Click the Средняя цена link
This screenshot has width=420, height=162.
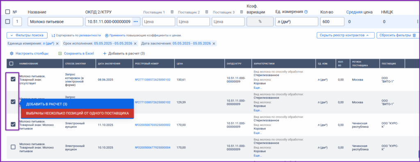pyautogui.click(x=354, y=12)
